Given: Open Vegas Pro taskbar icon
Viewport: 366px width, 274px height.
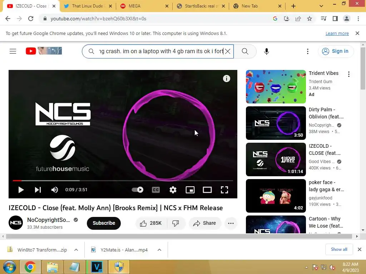Looking at the screenshot, I should click(x=97, y=267).
